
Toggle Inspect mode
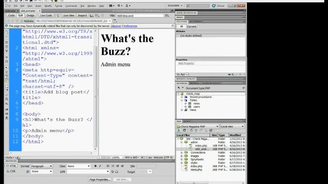pos(83,15)
